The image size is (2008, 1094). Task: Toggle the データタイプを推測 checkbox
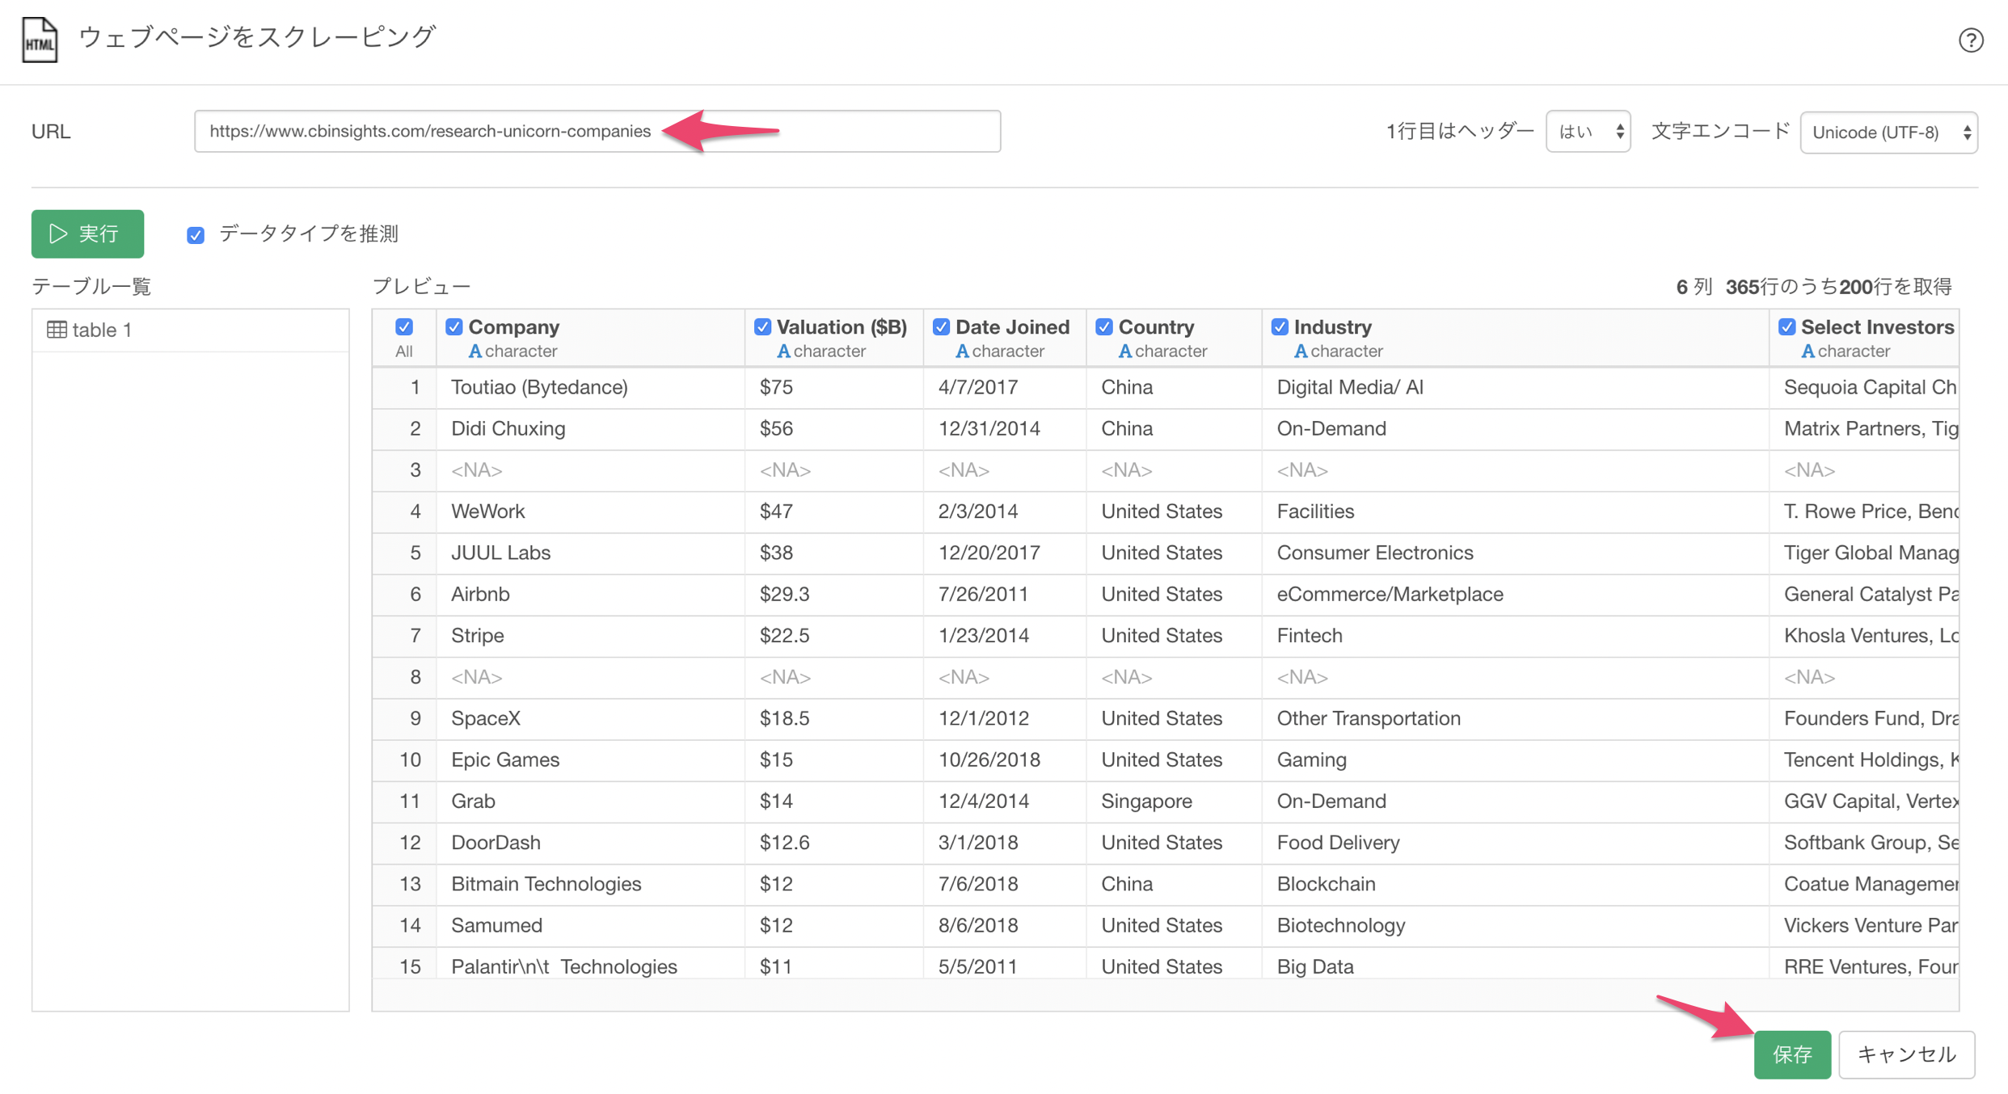point(196,235)
